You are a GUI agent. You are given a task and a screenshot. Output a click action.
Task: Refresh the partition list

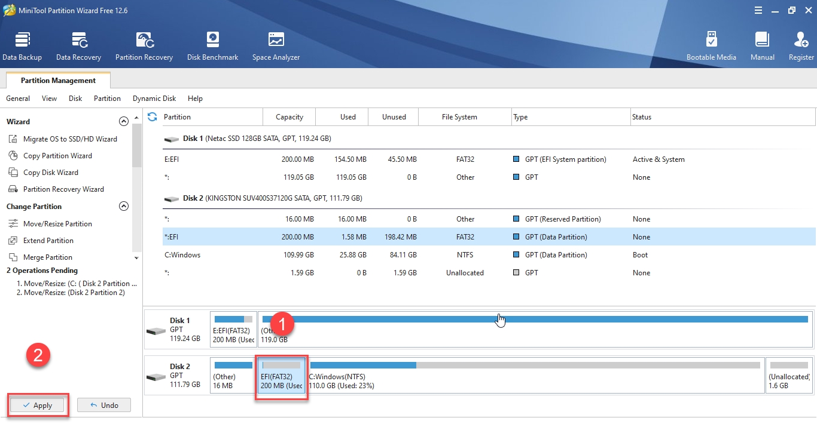point(152,117)
